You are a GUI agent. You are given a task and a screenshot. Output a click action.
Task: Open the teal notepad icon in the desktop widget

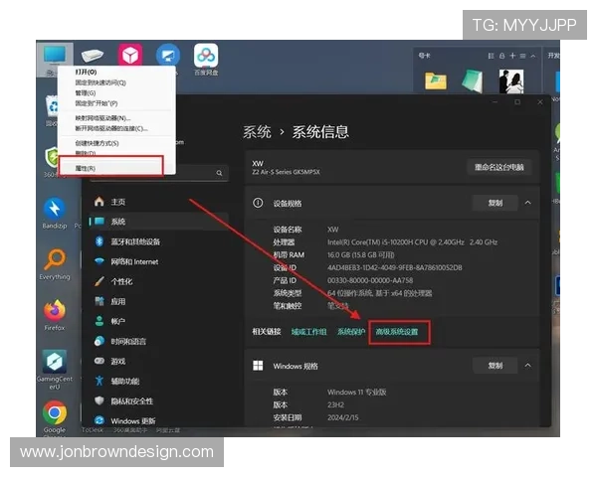click(x=473, y=80)
